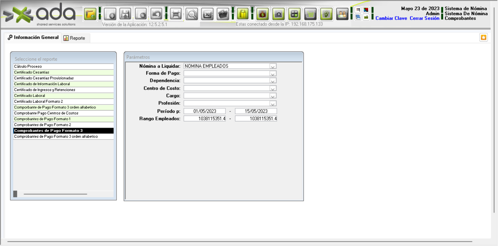Switch to the Reporte tab
This screenshot has width=498, height=246.
75,38
